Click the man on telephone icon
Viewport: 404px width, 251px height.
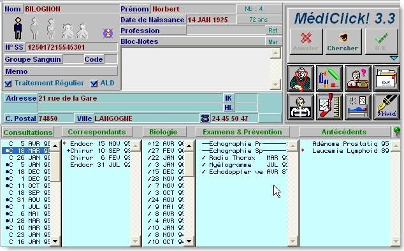358,78
